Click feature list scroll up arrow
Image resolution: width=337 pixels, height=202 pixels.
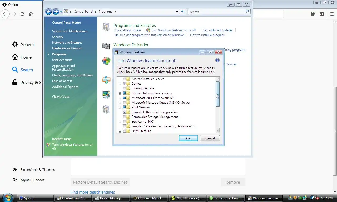click(217, 79)
